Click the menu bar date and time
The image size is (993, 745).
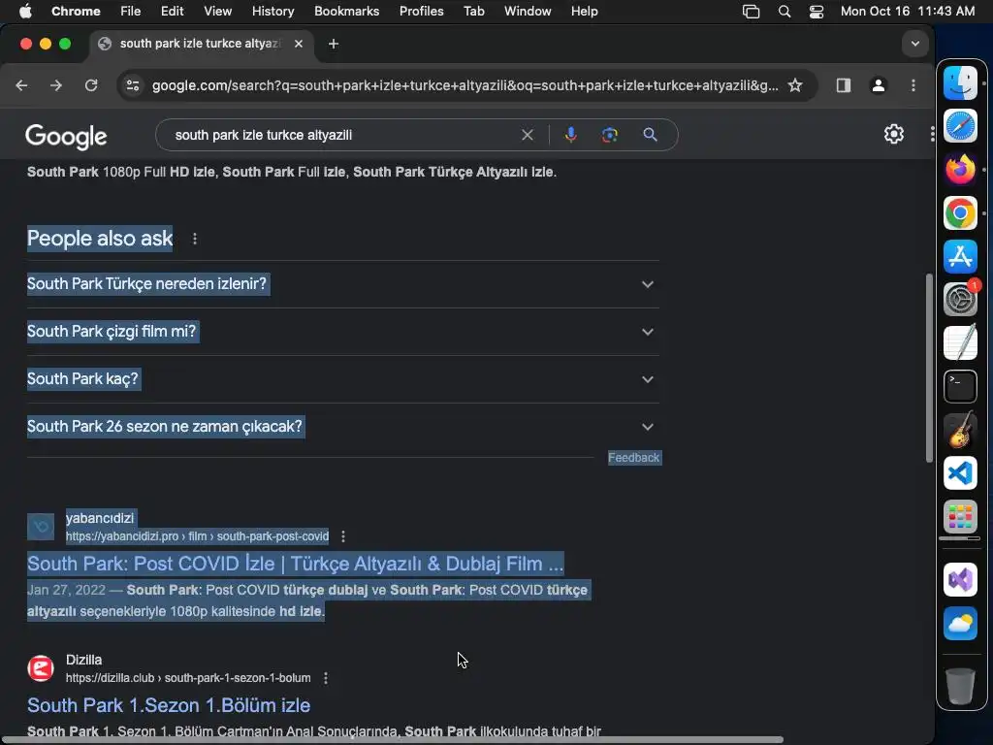click(908, 12)
